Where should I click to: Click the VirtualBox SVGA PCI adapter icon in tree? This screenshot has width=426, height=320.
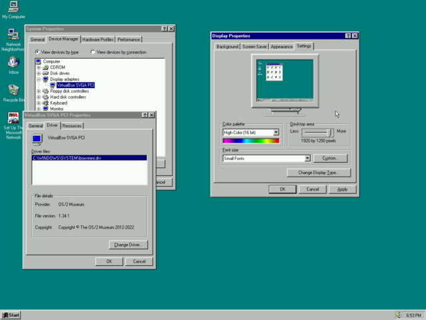(53, 85)
